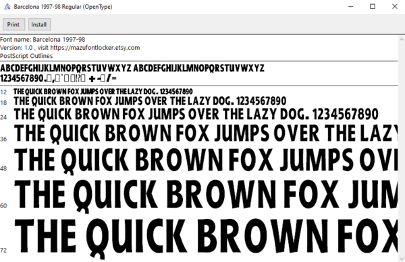This screenshot has height=262, width=405.
Task: Click the 18-point quick brown fox sample
Action: 150,101
